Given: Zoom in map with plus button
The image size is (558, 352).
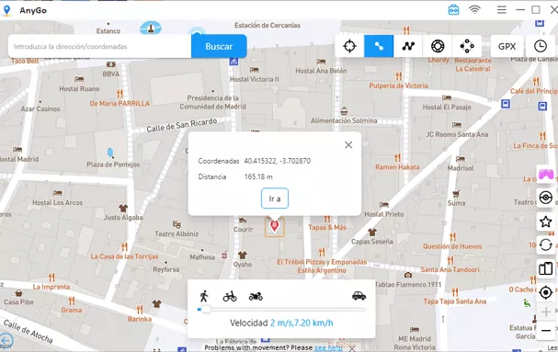Looking at the screenshot, I should click(x=545, y=312).
